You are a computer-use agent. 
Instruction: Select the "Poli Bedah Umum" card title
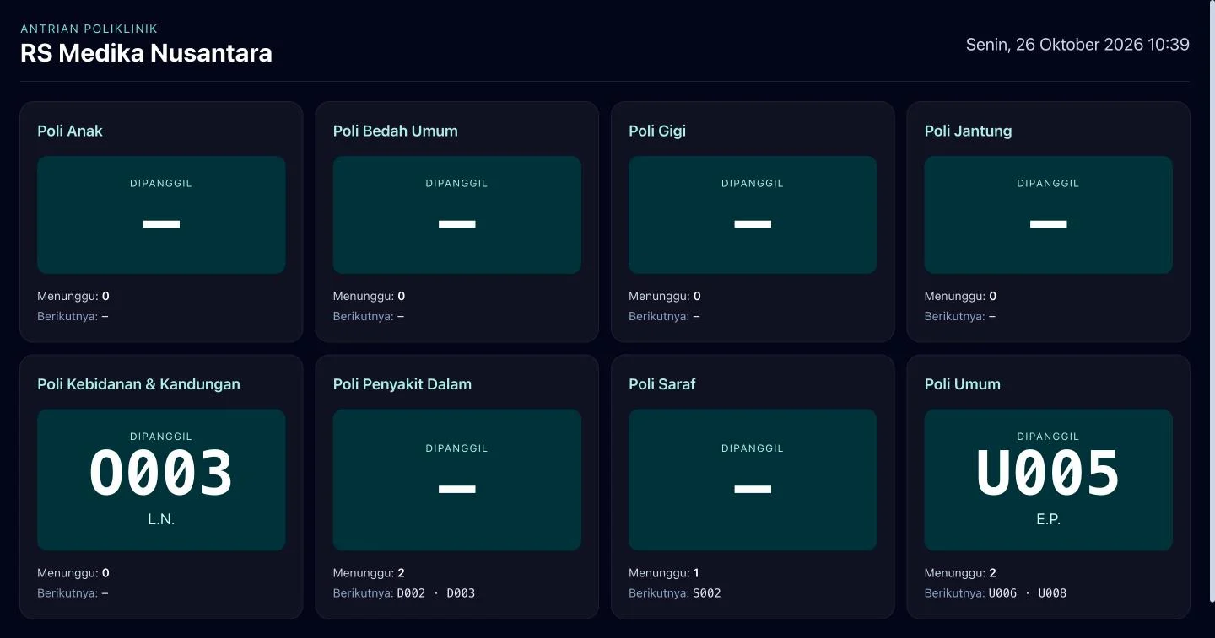(x=396, y=131)
